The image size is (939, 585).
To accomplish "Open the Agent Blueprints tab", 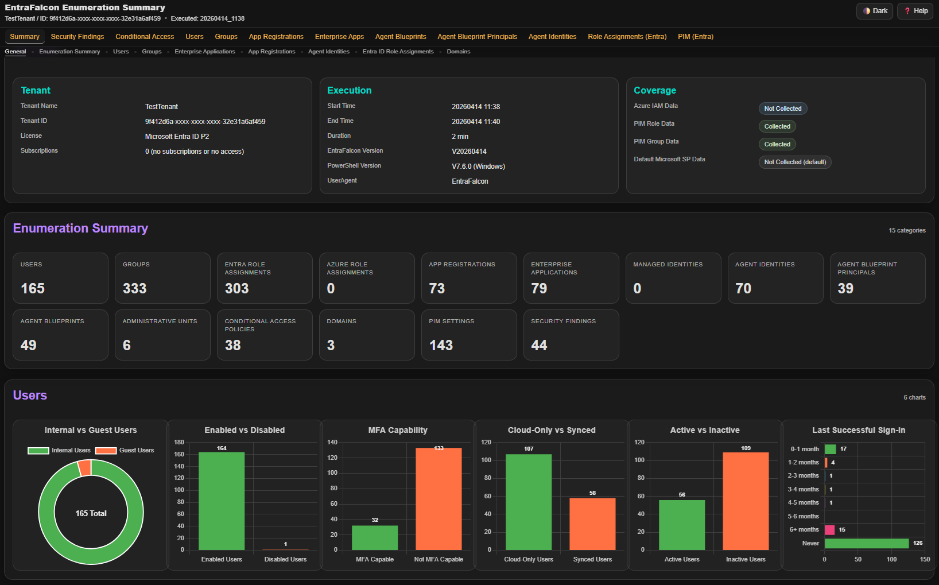I will tap(401, 37).
